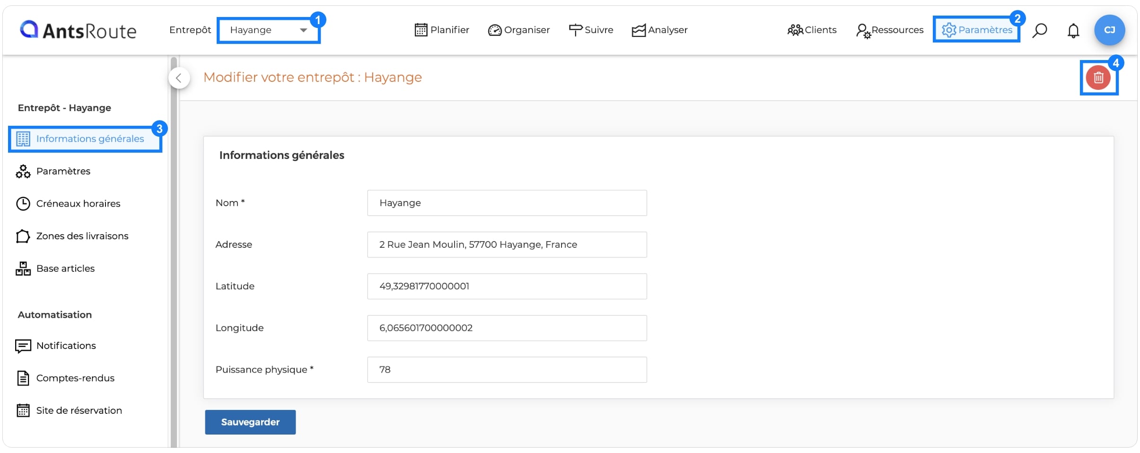Click the 'Modifier votre entrepôt : Hayange' title

313,78
